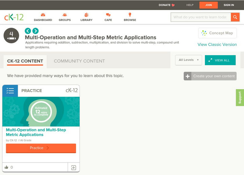Screen dimensions: 244x175
Task: Expand the All Levels dropdown
Action: point(188,60)
